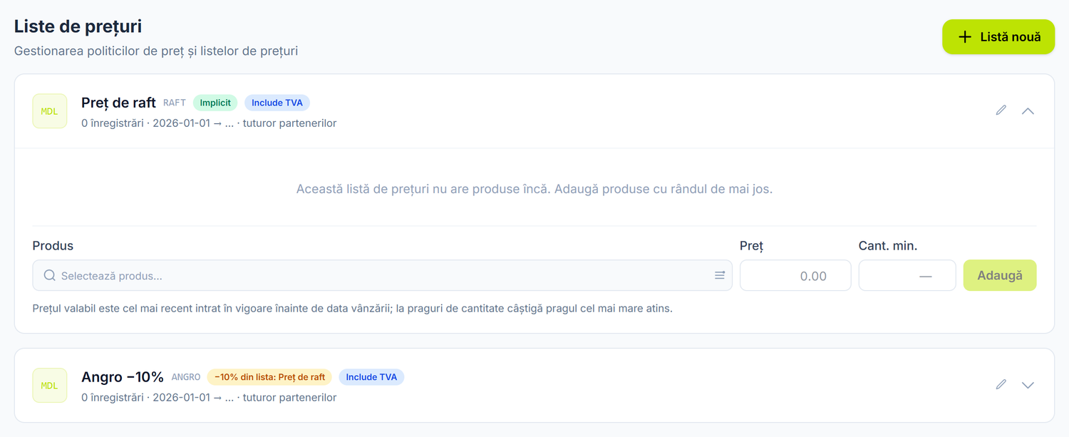Click the Angro −10% title
This screenshot has width=1069, height=437.
[123, 377]
